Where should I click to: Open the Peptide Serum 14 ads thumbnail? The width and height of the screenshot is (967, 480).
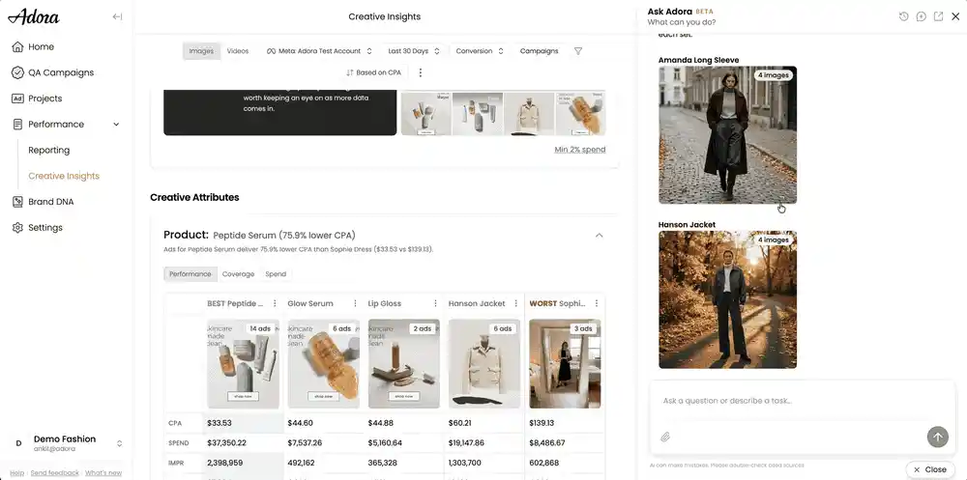pos(243,363)
